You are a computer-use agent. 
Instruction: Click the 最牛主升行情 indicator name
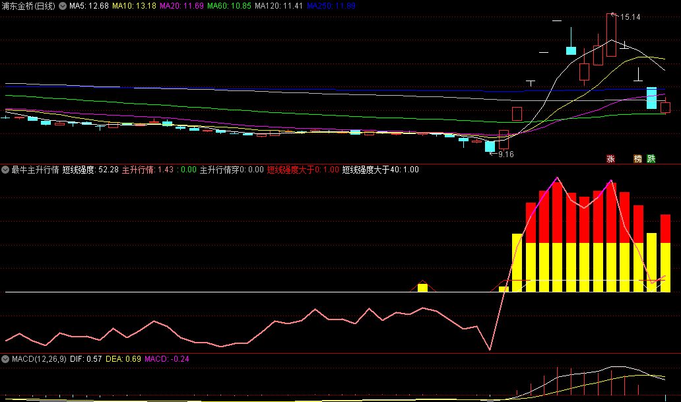click(35, 170)
